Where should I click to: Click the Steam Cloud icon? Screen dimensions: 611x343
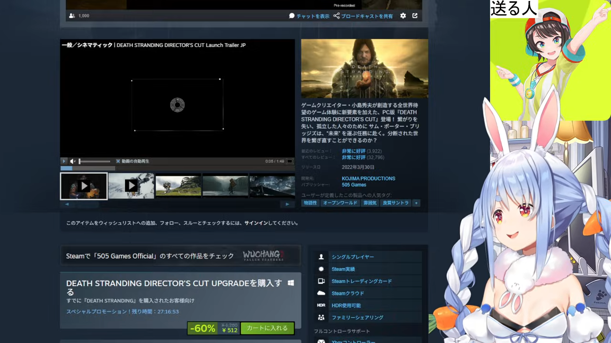click(x=321, y=293)
